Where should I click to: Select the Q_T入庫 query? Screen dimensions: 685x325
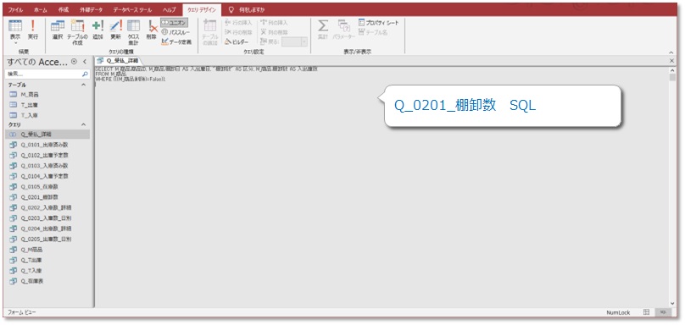[47, 271]
